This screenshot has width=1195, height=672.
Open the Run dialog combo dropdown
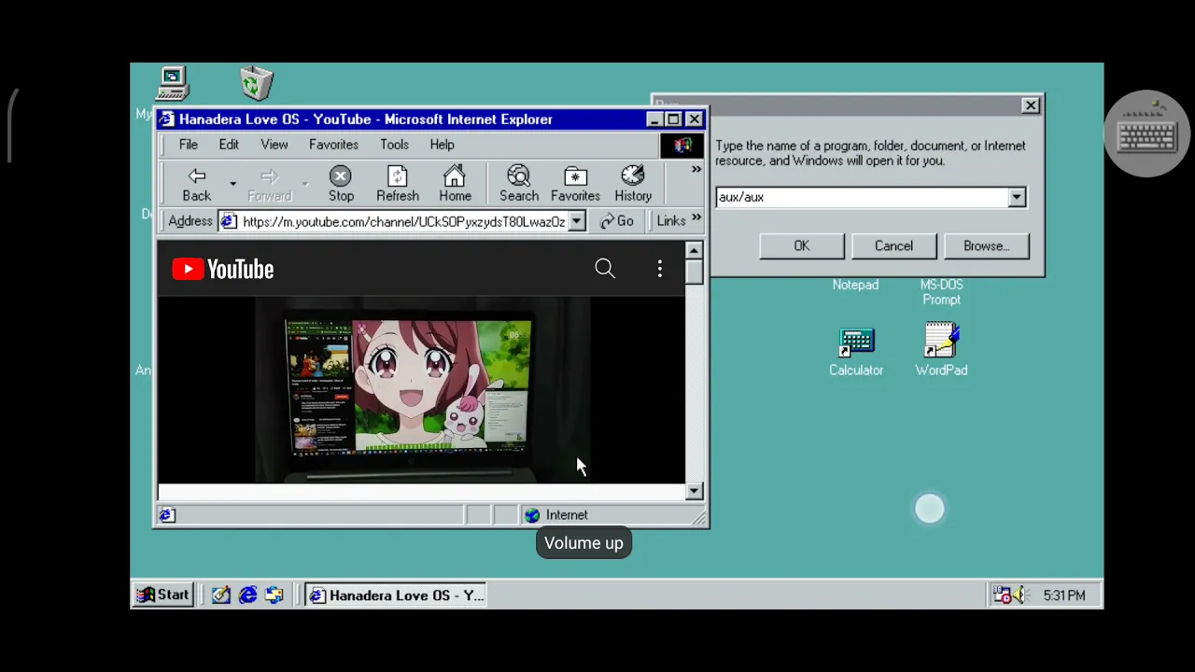tap(1017, 197)
